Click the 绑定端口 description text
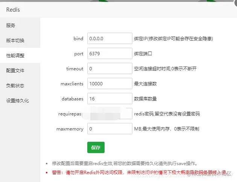Image resolution: width=237 pixels, height=182 pixels. pos(143,54)
